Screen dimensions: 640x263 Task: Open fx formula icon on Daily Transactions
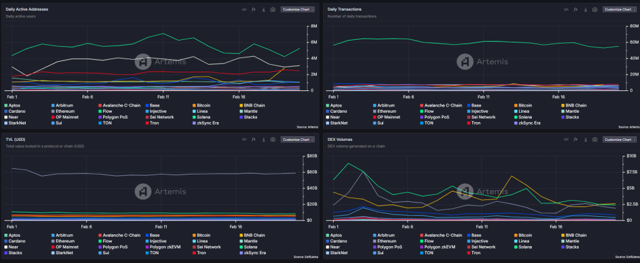(576, 9)
